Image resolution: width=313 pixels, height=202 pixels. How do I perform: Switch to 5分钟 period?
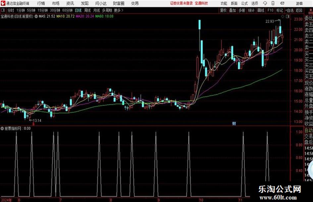tap(31, 10)
